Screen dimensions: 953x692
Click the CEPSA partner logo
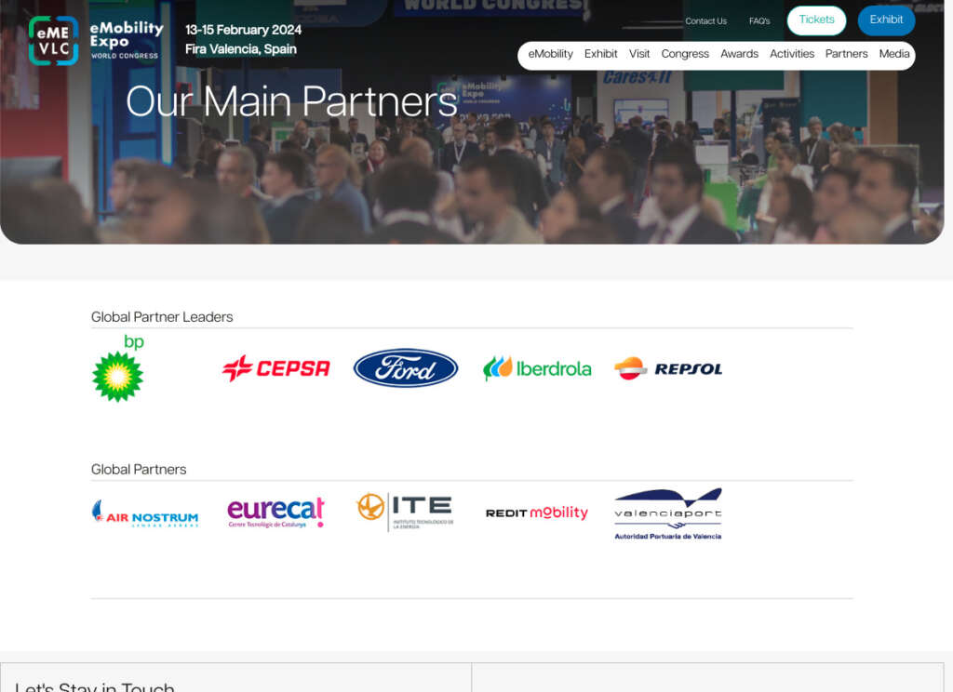coord(275,368)
